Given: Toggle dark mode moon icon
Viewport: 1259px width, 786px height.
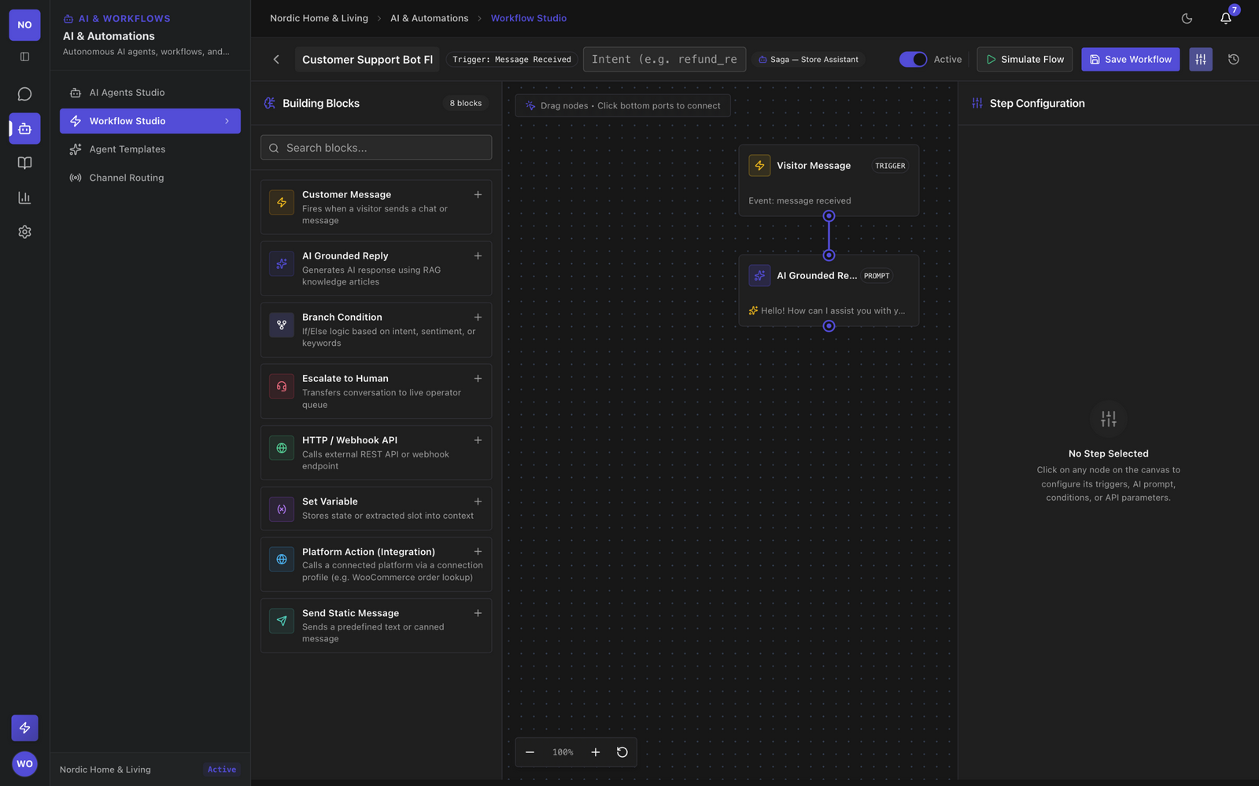Looking at the screenshot, I should (x=1187, y=18).
